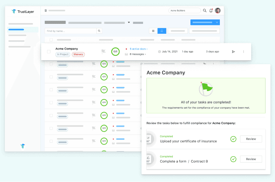This screenshot has width=275, height=182.
Task: Switch to list view icon
Action: [162, 31]
